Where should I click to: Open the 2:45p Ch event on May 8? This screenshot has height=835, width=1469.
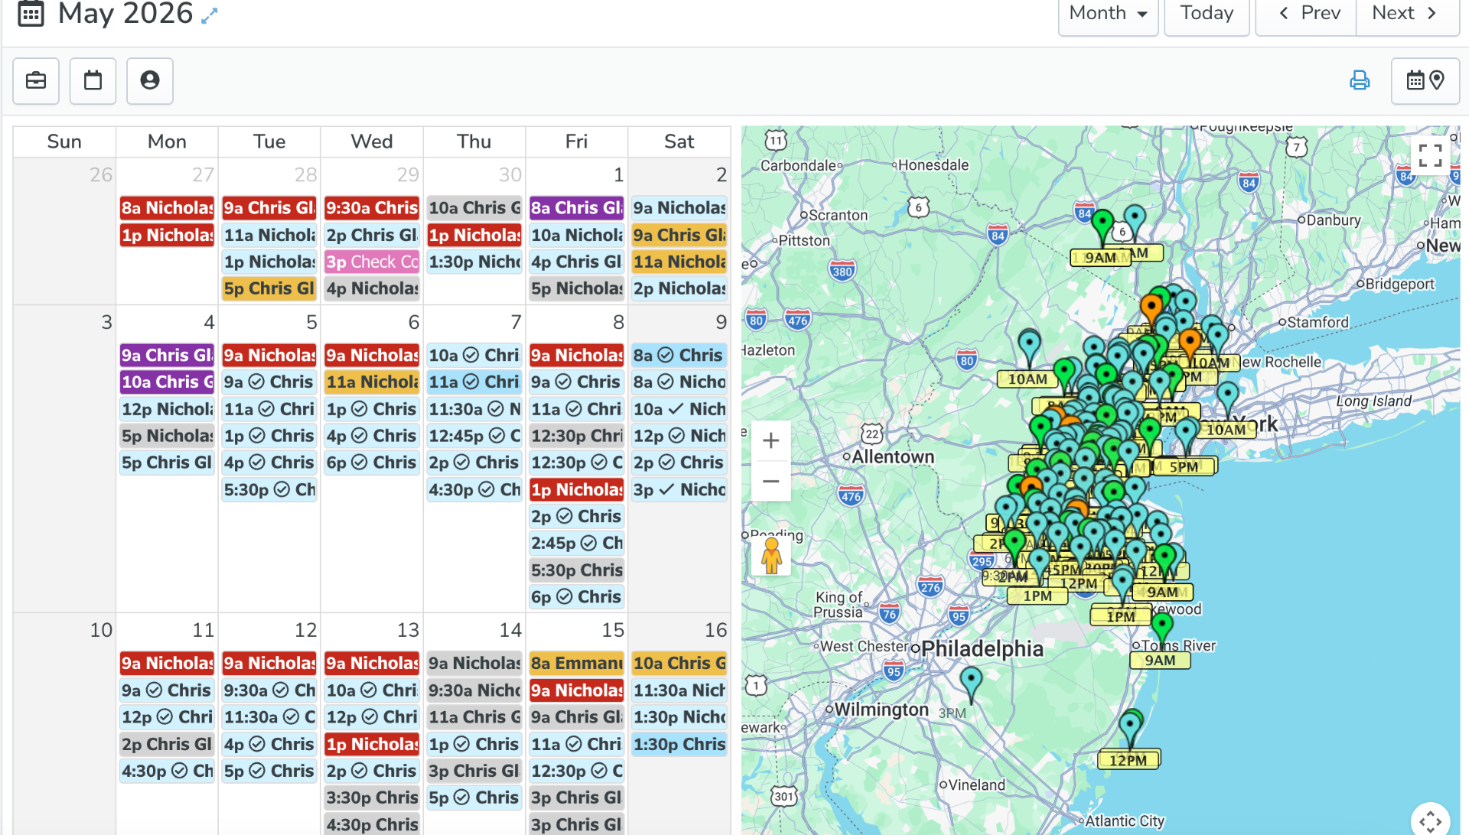577,544
